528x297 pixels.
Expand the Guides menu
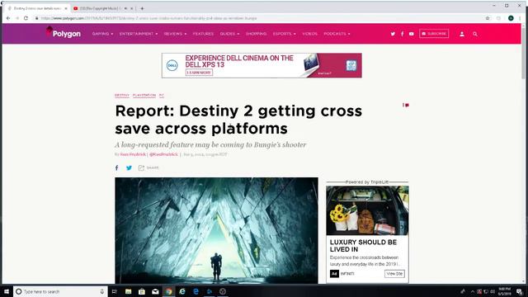point(229,34)
